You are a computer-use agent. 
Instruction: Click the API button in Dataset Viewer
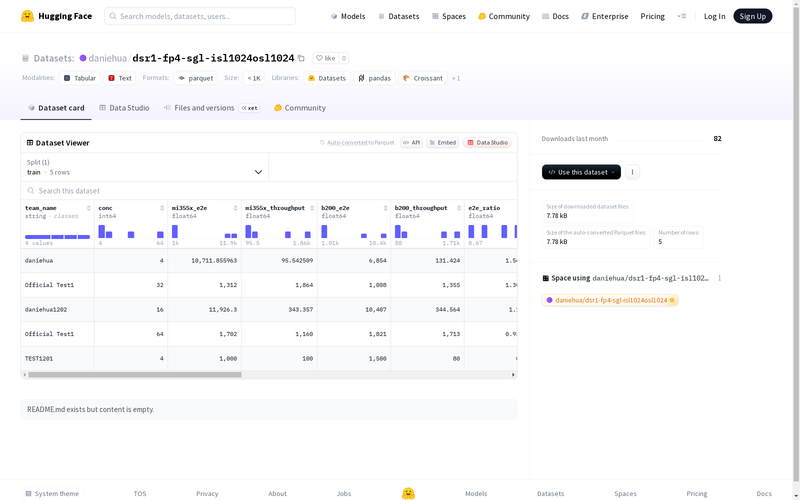coord(411,142)
